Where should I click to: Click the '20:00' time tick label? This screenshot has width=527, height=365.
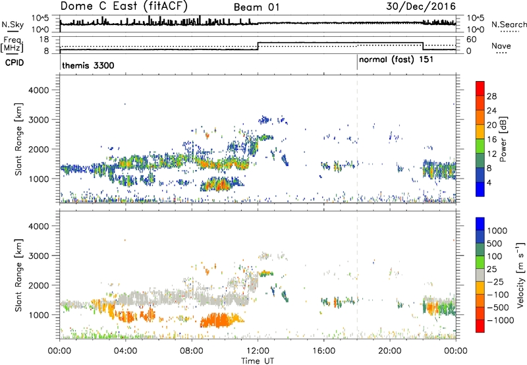[390, 351]
